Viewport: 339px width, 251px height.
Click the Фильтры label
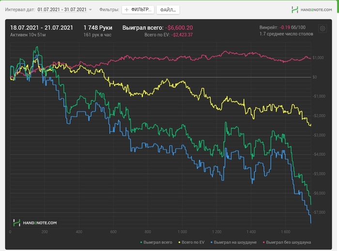coord(109,10)
